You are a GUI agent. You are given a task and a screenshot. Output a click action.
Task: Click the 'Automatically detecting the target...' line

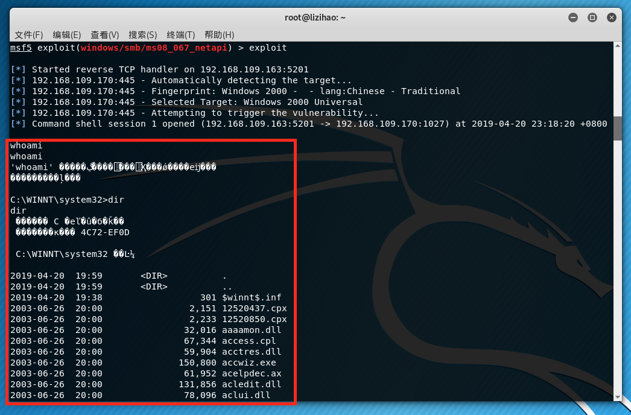[x=181, y=80]
